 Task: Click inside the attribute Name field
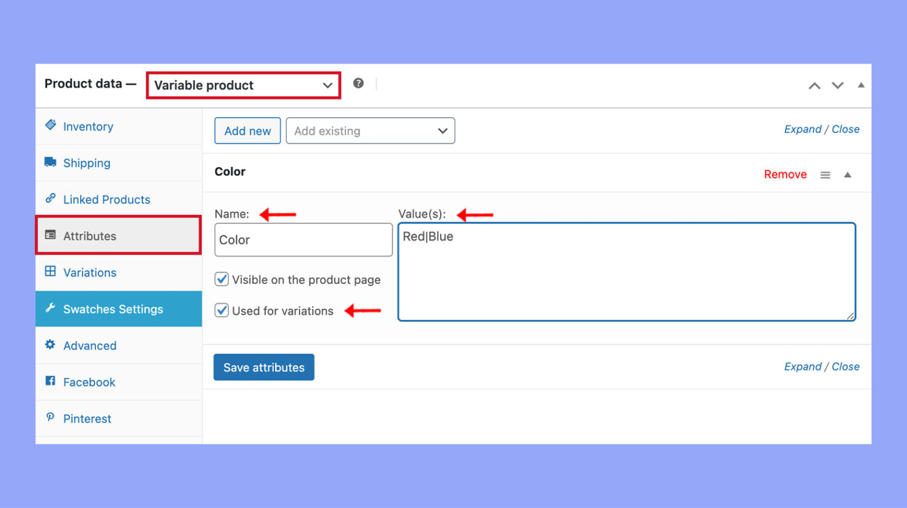(303, 239)
